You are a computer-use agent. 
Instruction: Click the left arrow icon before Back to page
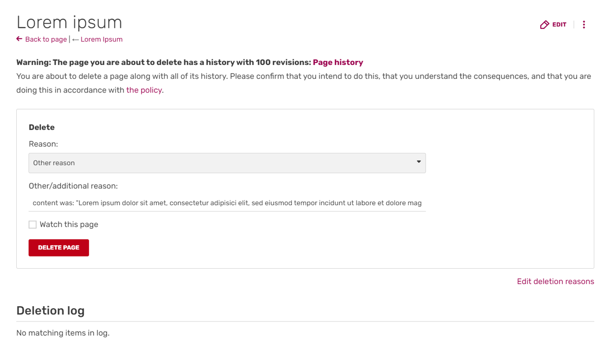[19, 39]
